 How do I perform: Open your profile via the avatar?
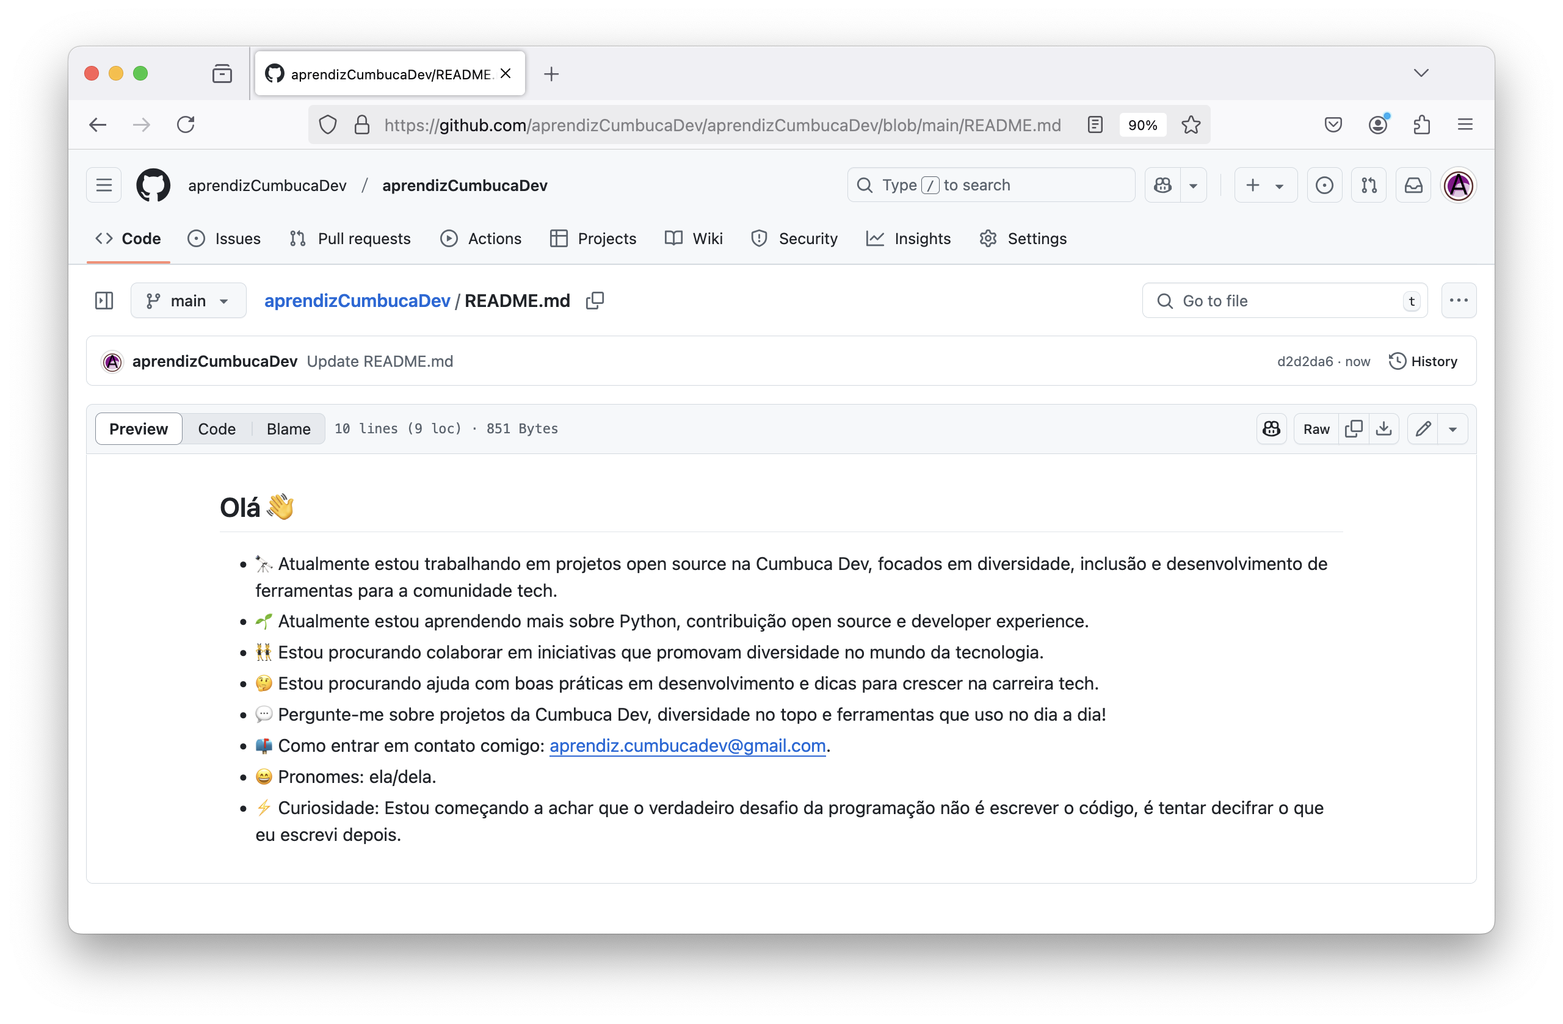1458,185
